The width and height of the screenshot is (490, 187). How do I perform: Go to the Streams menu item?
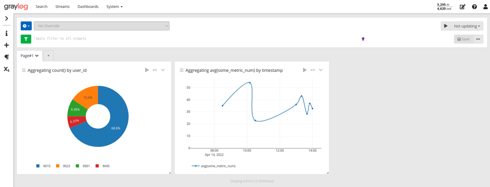[x=62, y=7]
